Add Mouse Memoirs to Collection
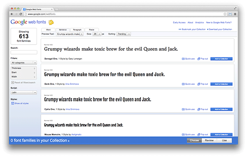This screenshot has height=157, width=247. [x=221, y=134]
